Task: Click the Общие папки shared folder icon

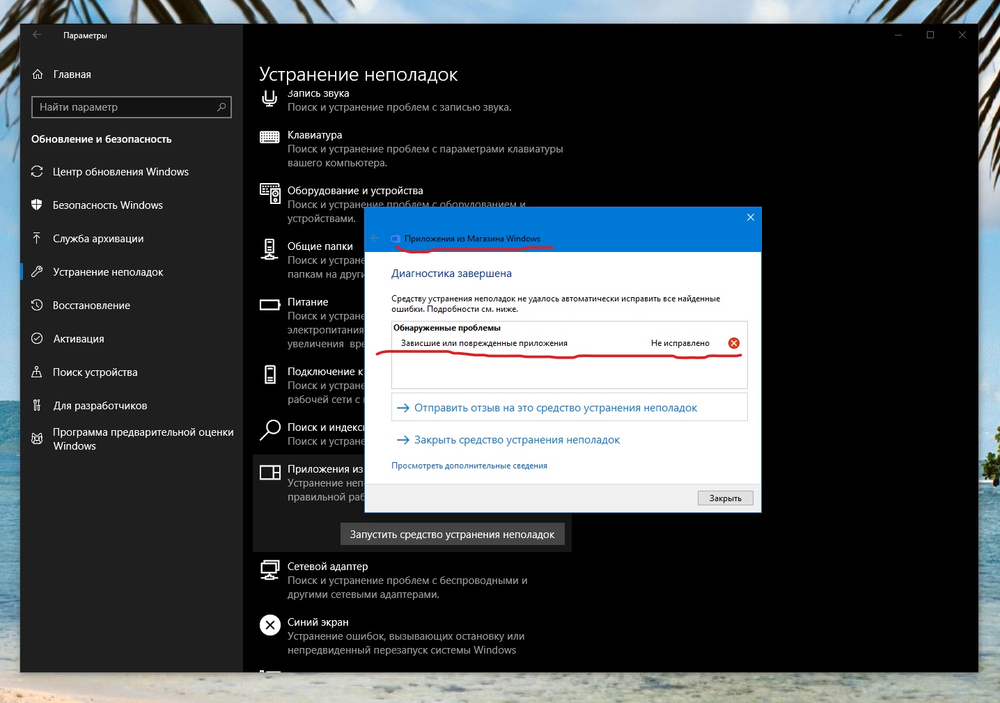Action: pos(269,248)
